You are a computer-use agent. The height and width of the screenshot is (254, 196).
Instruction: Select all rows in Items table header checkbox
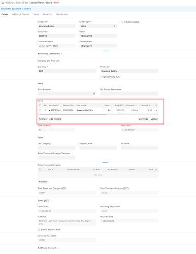[40, 105]
